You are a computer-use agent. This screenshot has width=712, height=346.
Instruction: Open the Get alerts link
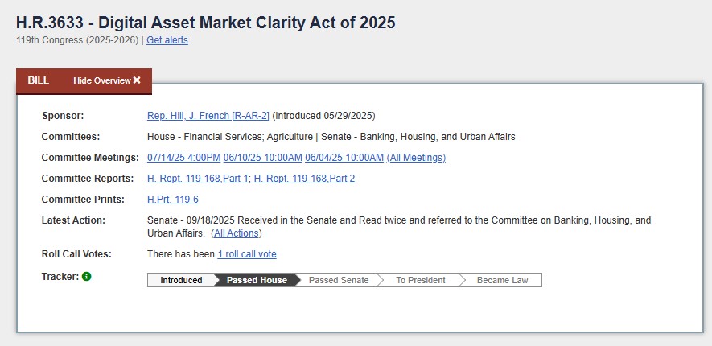[167, 40]
